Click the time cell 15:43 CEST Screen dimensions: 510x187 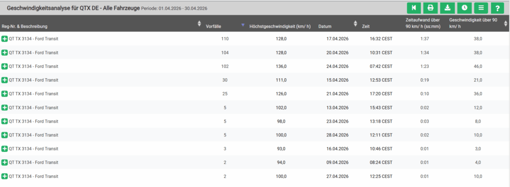coord(381,107)
